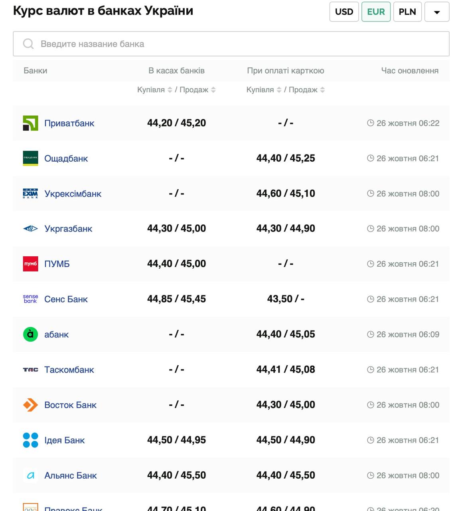Click the Приватбанк logo icon
This screenshot has width=460, height=511.
point(30,123)
